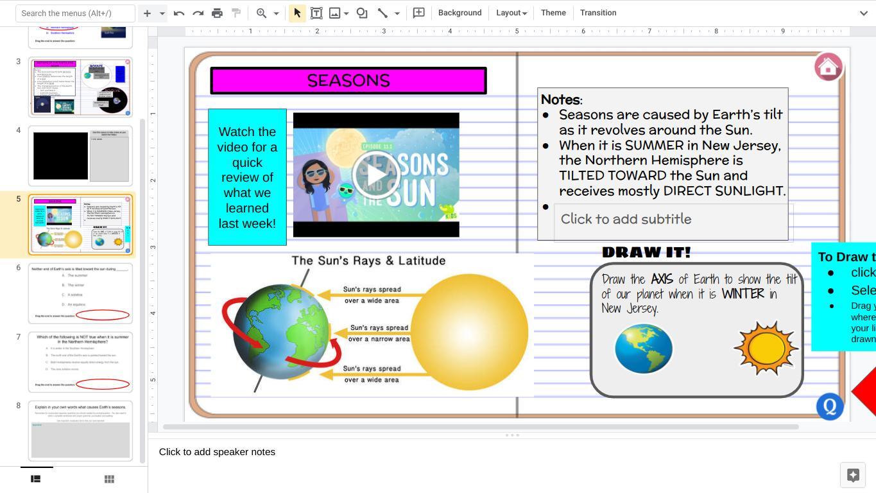Collapse the menus with the chevron
The width and height of the screenshot is (876, 493).
[863, 13]
